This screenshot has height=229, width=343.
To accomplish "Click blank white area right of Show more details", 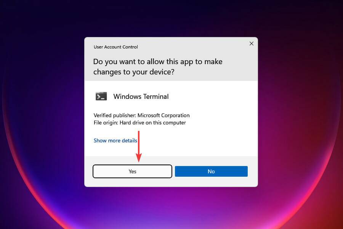I will coord(197,140).
